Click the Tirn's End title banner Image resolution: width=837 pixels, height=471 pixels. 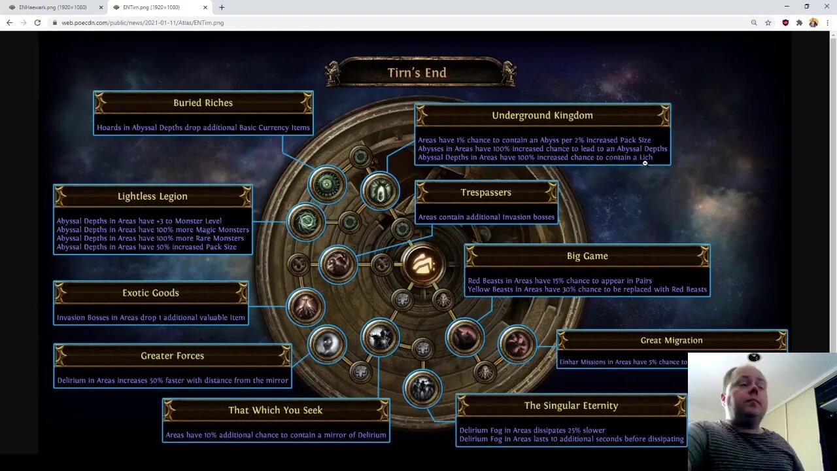(x=417, y=73)
